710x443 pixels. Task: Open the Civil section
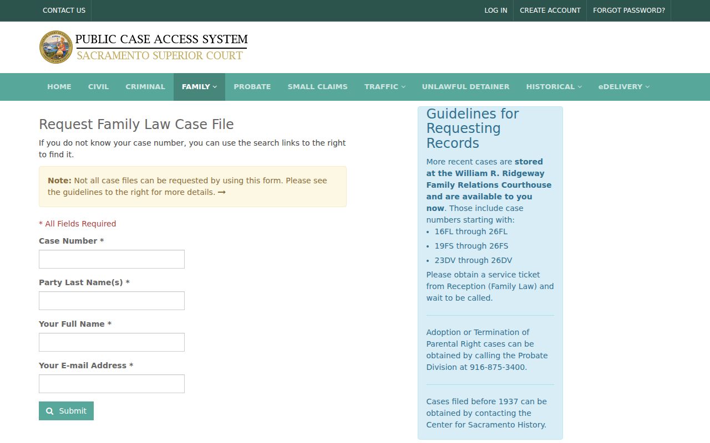coord(98,87)
